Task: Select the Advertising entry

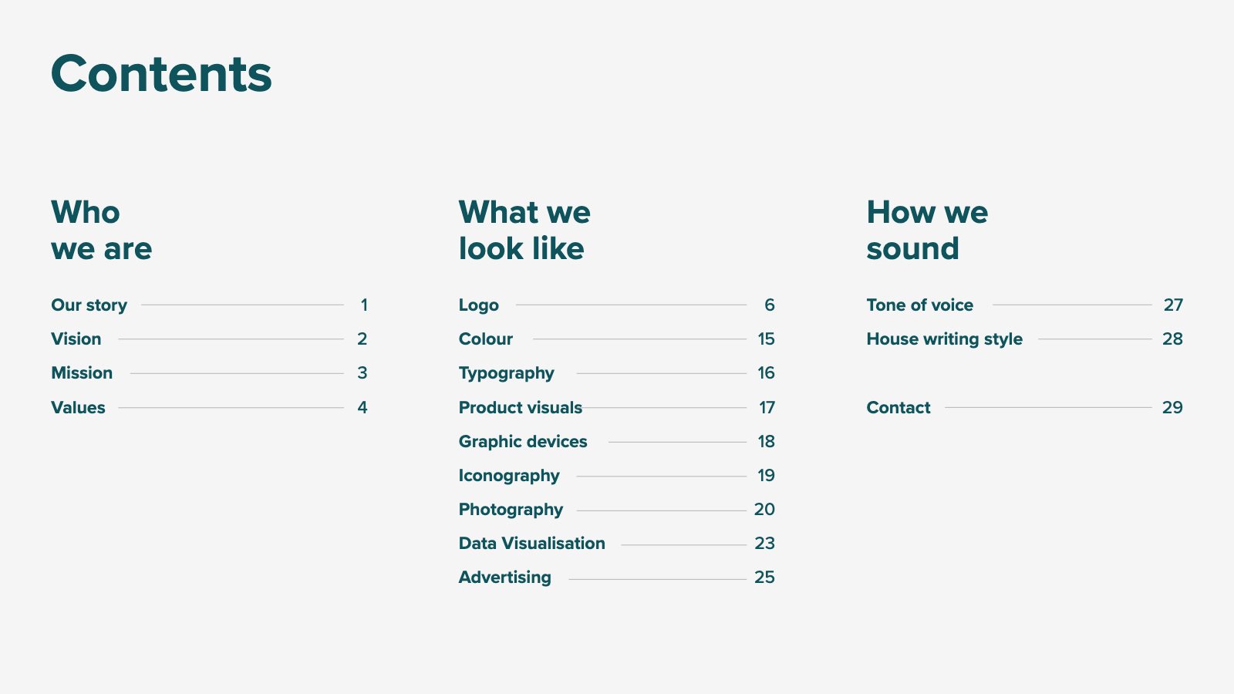Action: 617,578
